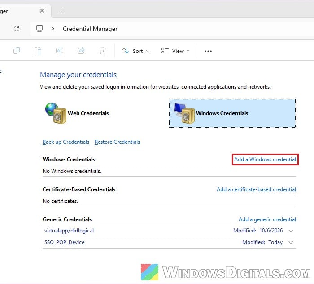314x284 pixels.
Task: Open Back up Credentials link
Action: [x=66, y=142]
